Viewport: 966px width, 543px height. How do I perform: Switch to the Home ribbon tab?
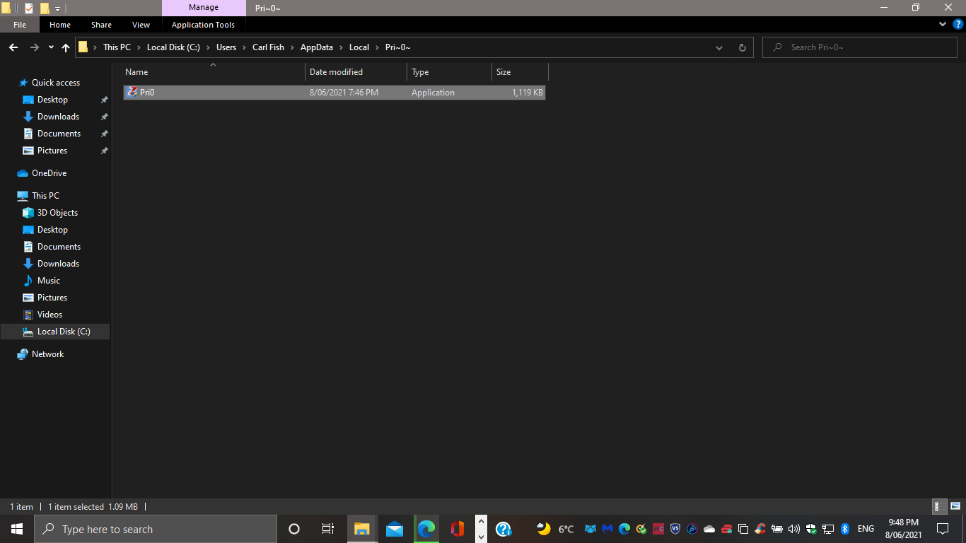(60, 25)
